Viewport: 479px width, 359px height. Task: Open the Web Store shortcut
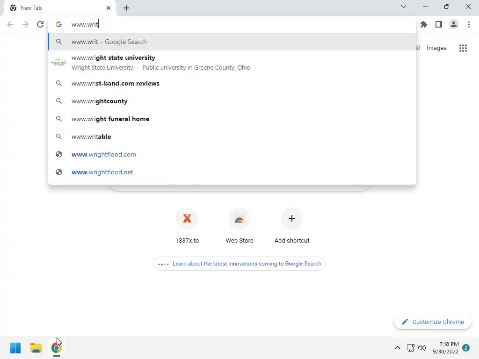239,226
